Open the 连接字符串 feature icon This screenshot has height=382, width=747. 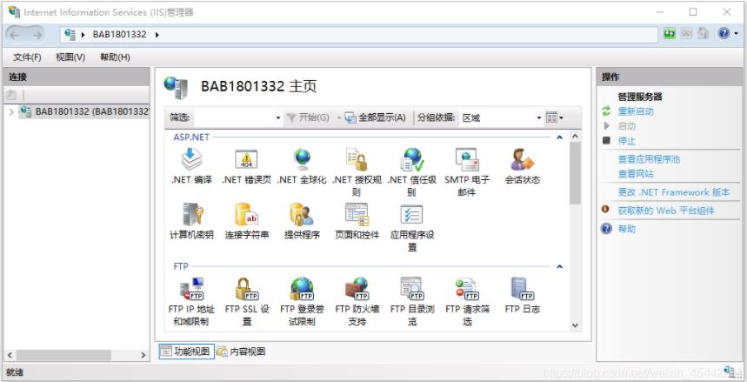[x=246, y=215]
